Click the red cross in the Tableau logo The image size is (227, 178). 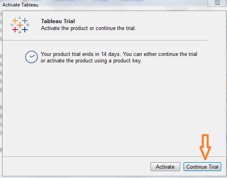click(x=15, y=30)
